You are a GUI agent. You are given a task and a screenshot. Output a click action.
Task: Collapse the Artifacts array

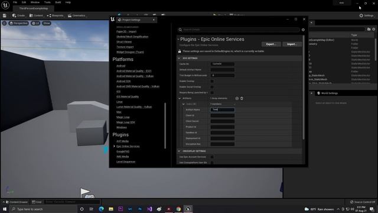180,98
